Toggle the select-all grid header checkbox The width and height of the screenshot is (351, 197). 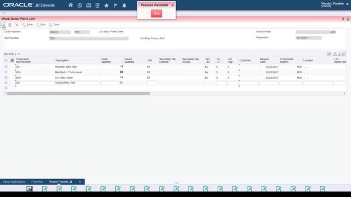pos(6,60)
